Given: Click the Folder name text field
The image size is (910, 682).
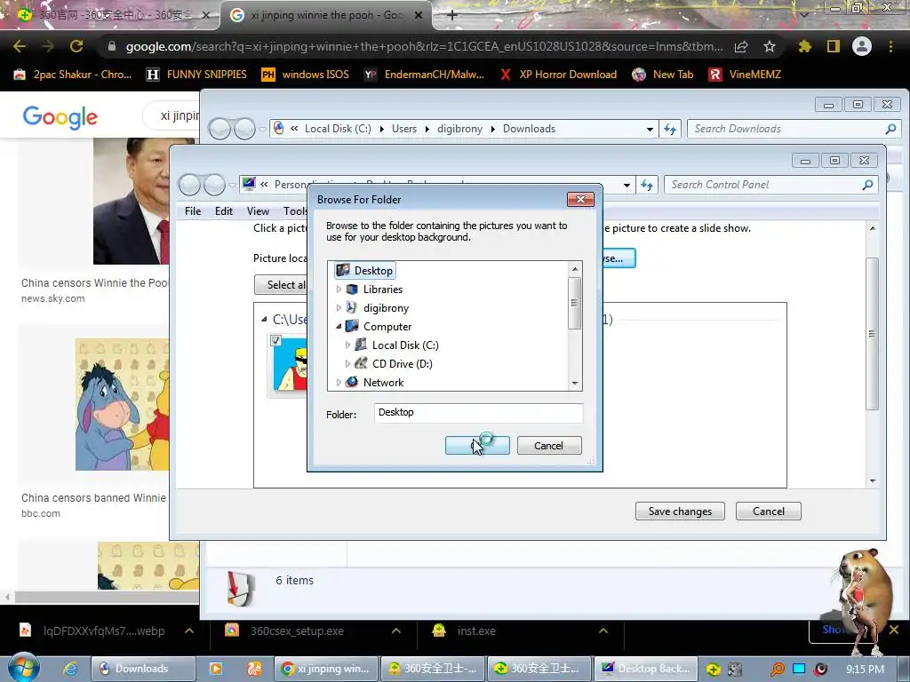Looking at the screenshot, I should pos(478,412).
